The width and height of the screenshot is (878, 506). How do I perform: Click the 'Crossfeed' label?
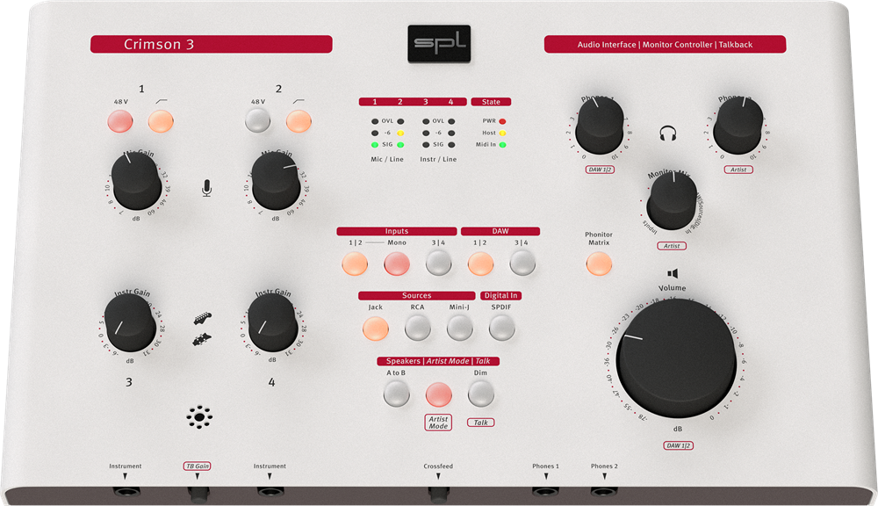click(438, 466)
